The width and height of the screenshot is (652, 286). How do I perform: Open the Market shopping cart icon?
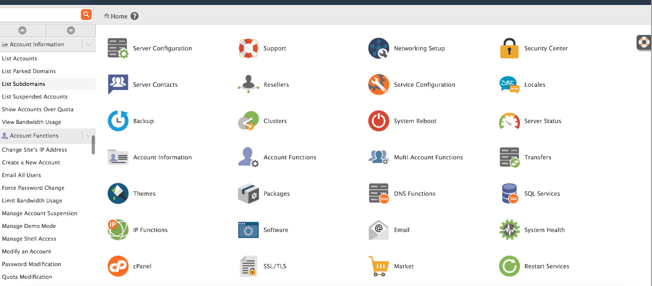(x=379, y=266)
